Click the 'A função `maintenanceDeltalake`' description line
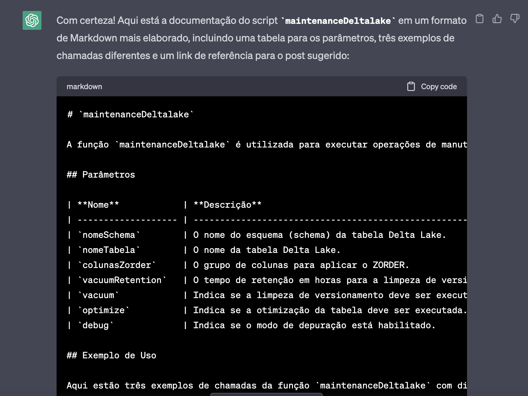This screenshot has width=528, height=396. coord(267,145)
